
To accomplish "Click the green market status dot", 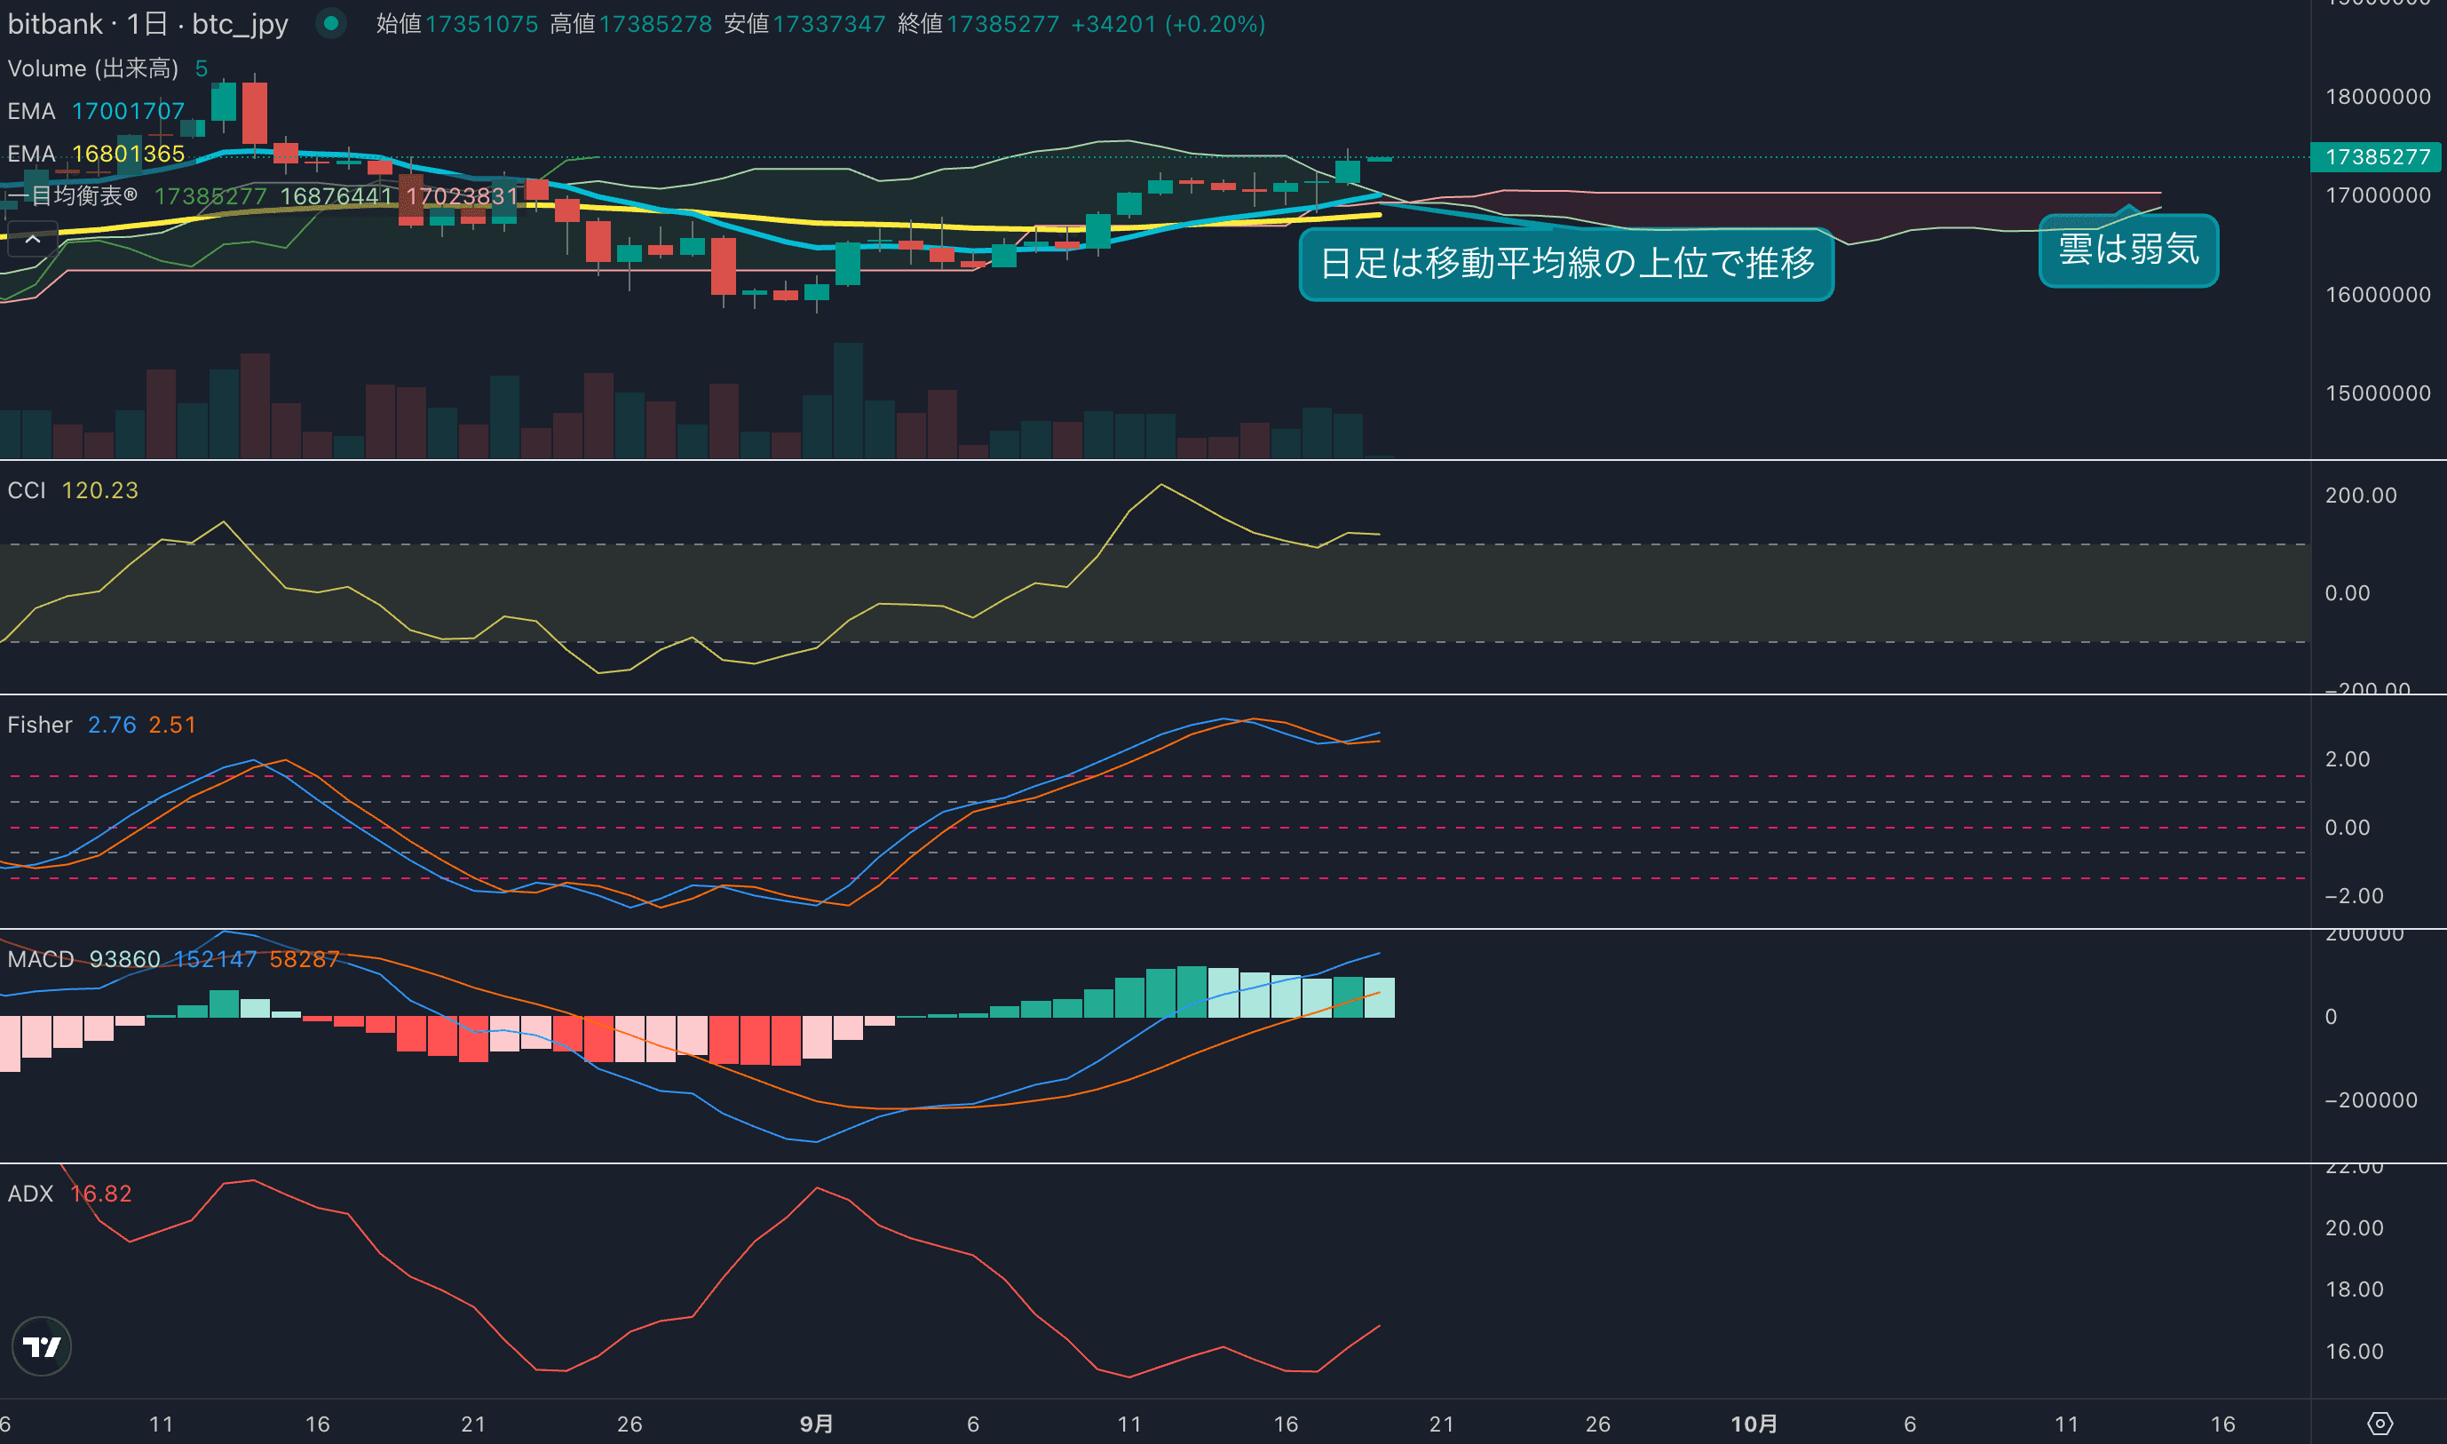I will click(x=330, y=23).
